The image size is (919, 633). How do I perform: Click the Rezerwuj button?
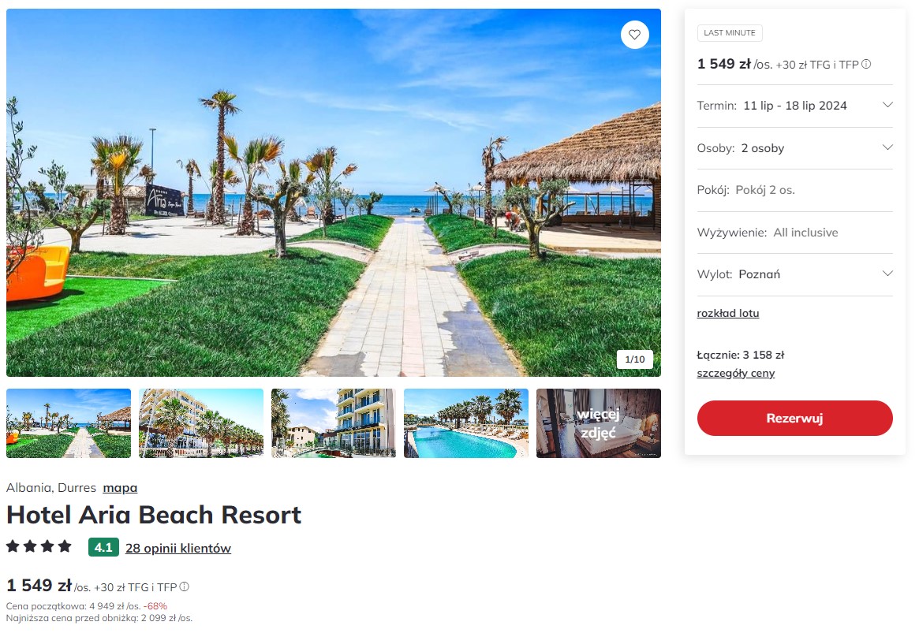(794, 418)
